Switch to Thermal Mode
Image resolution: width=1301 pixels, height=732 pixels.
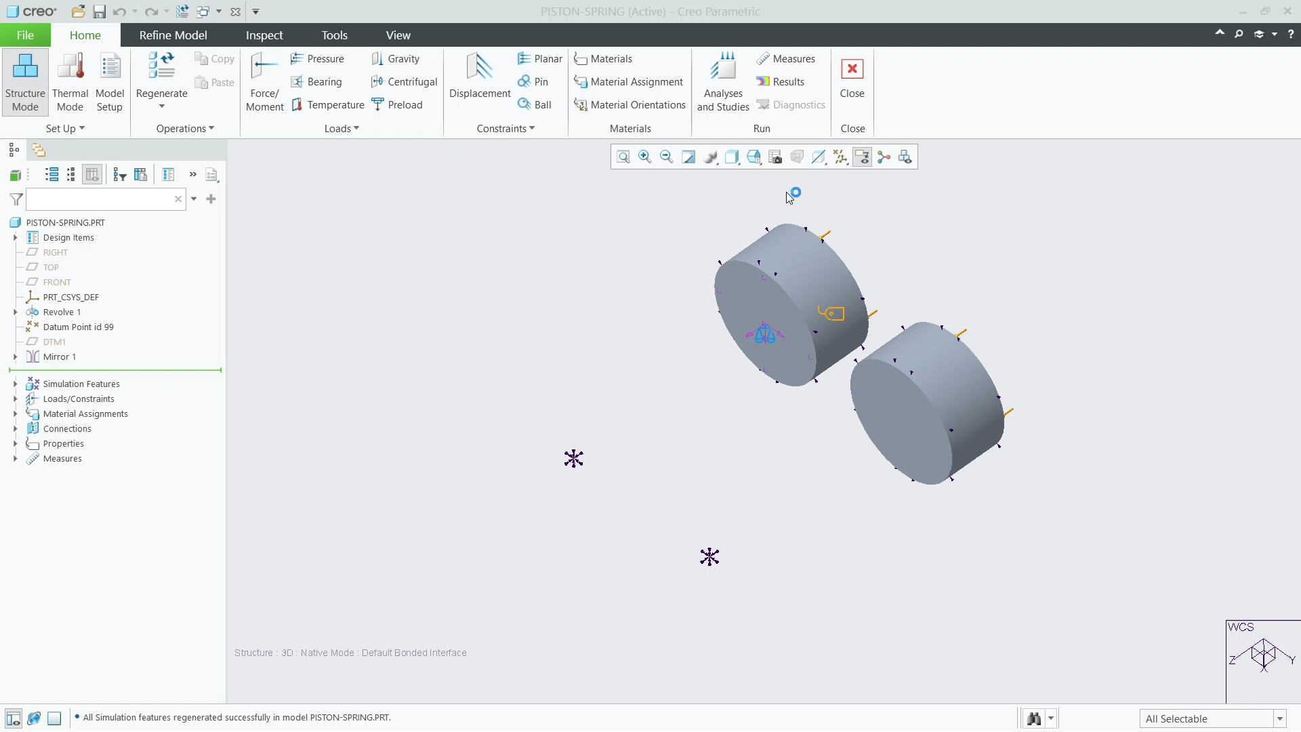(70, 82)
